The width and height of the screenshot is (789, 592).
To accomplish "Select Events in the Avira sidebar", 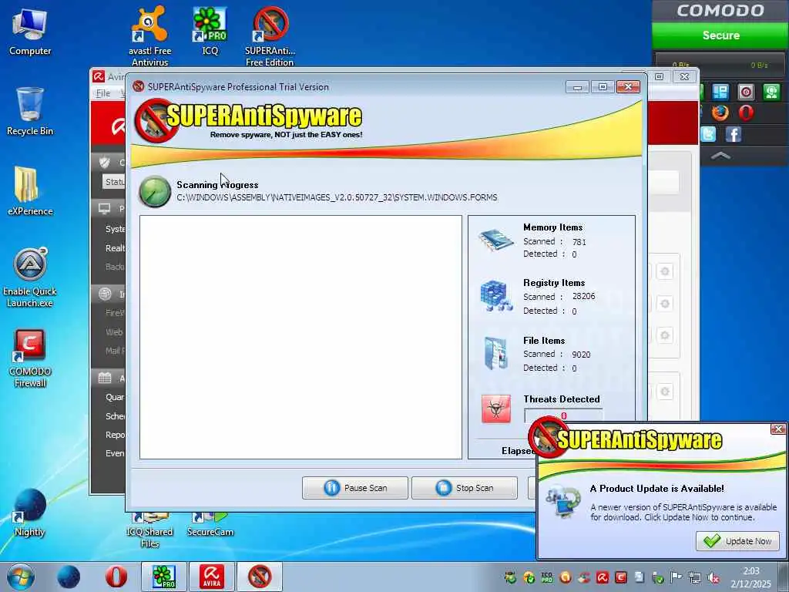I will [x=115, y=453].
